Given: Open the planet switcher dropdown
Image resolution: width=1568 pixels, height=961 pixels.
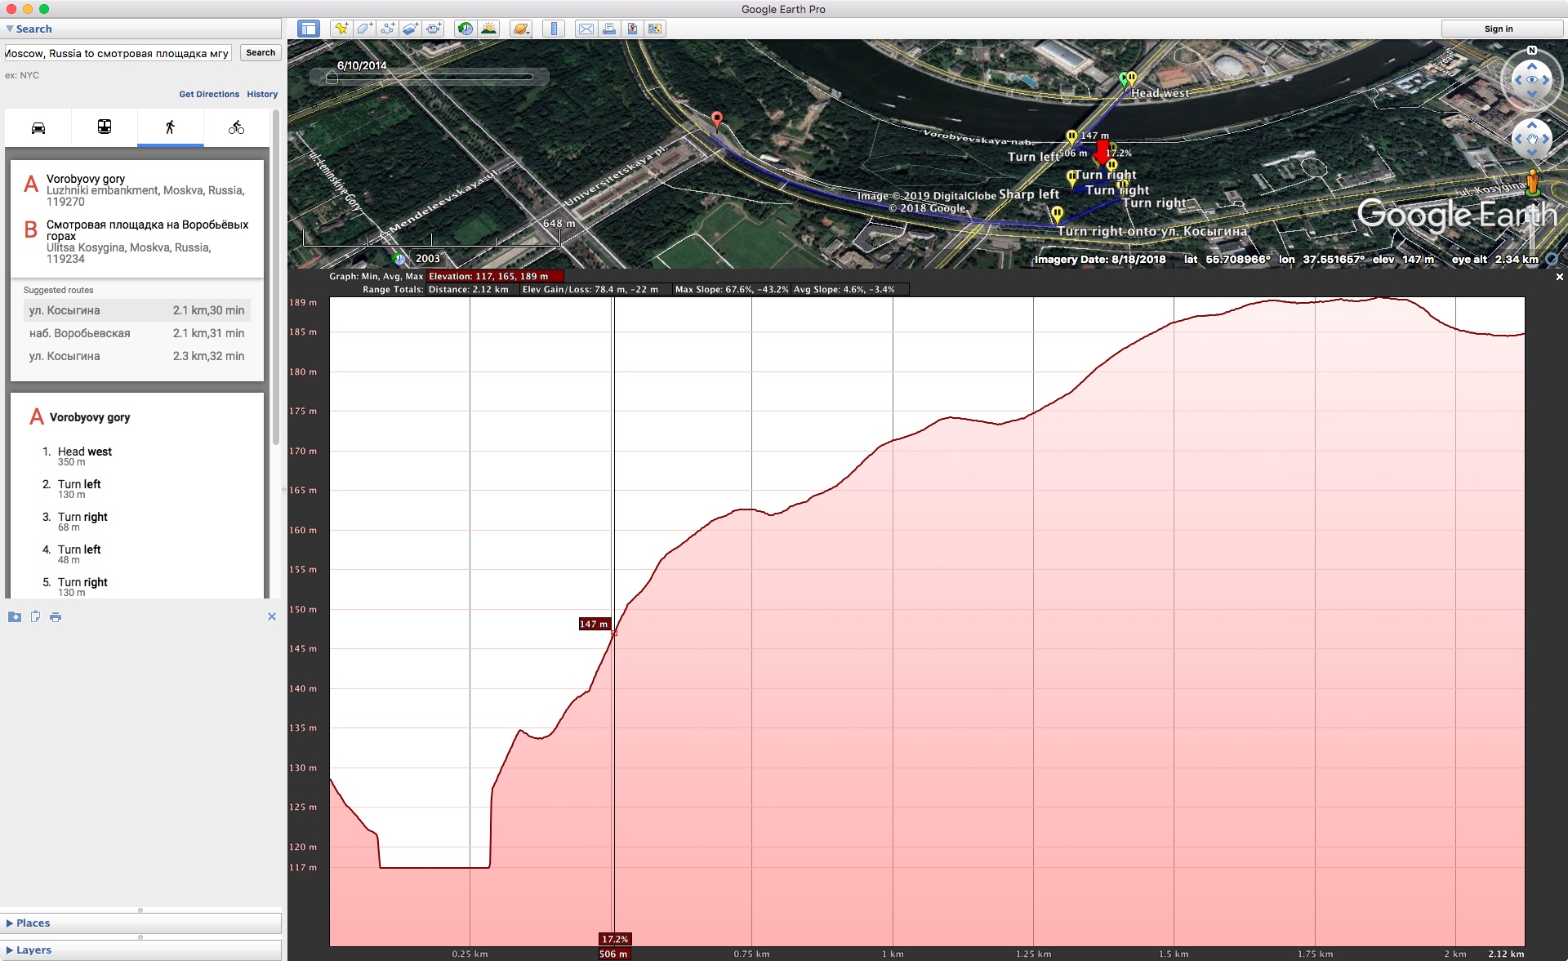Looking at the screenshot, I should pyautogui.click(x=520, y=29).
